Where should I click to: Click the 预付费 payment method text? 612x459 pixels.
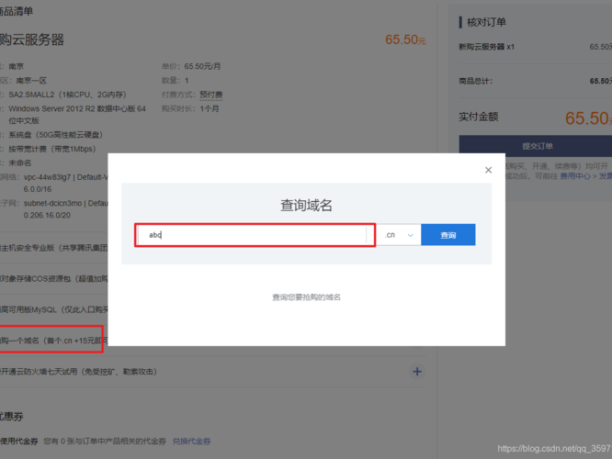(x=211, y=95)
